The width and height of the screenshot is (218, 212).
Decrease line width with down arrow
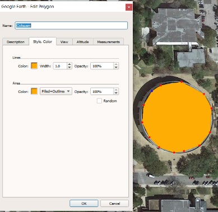[x=69, y=68]
